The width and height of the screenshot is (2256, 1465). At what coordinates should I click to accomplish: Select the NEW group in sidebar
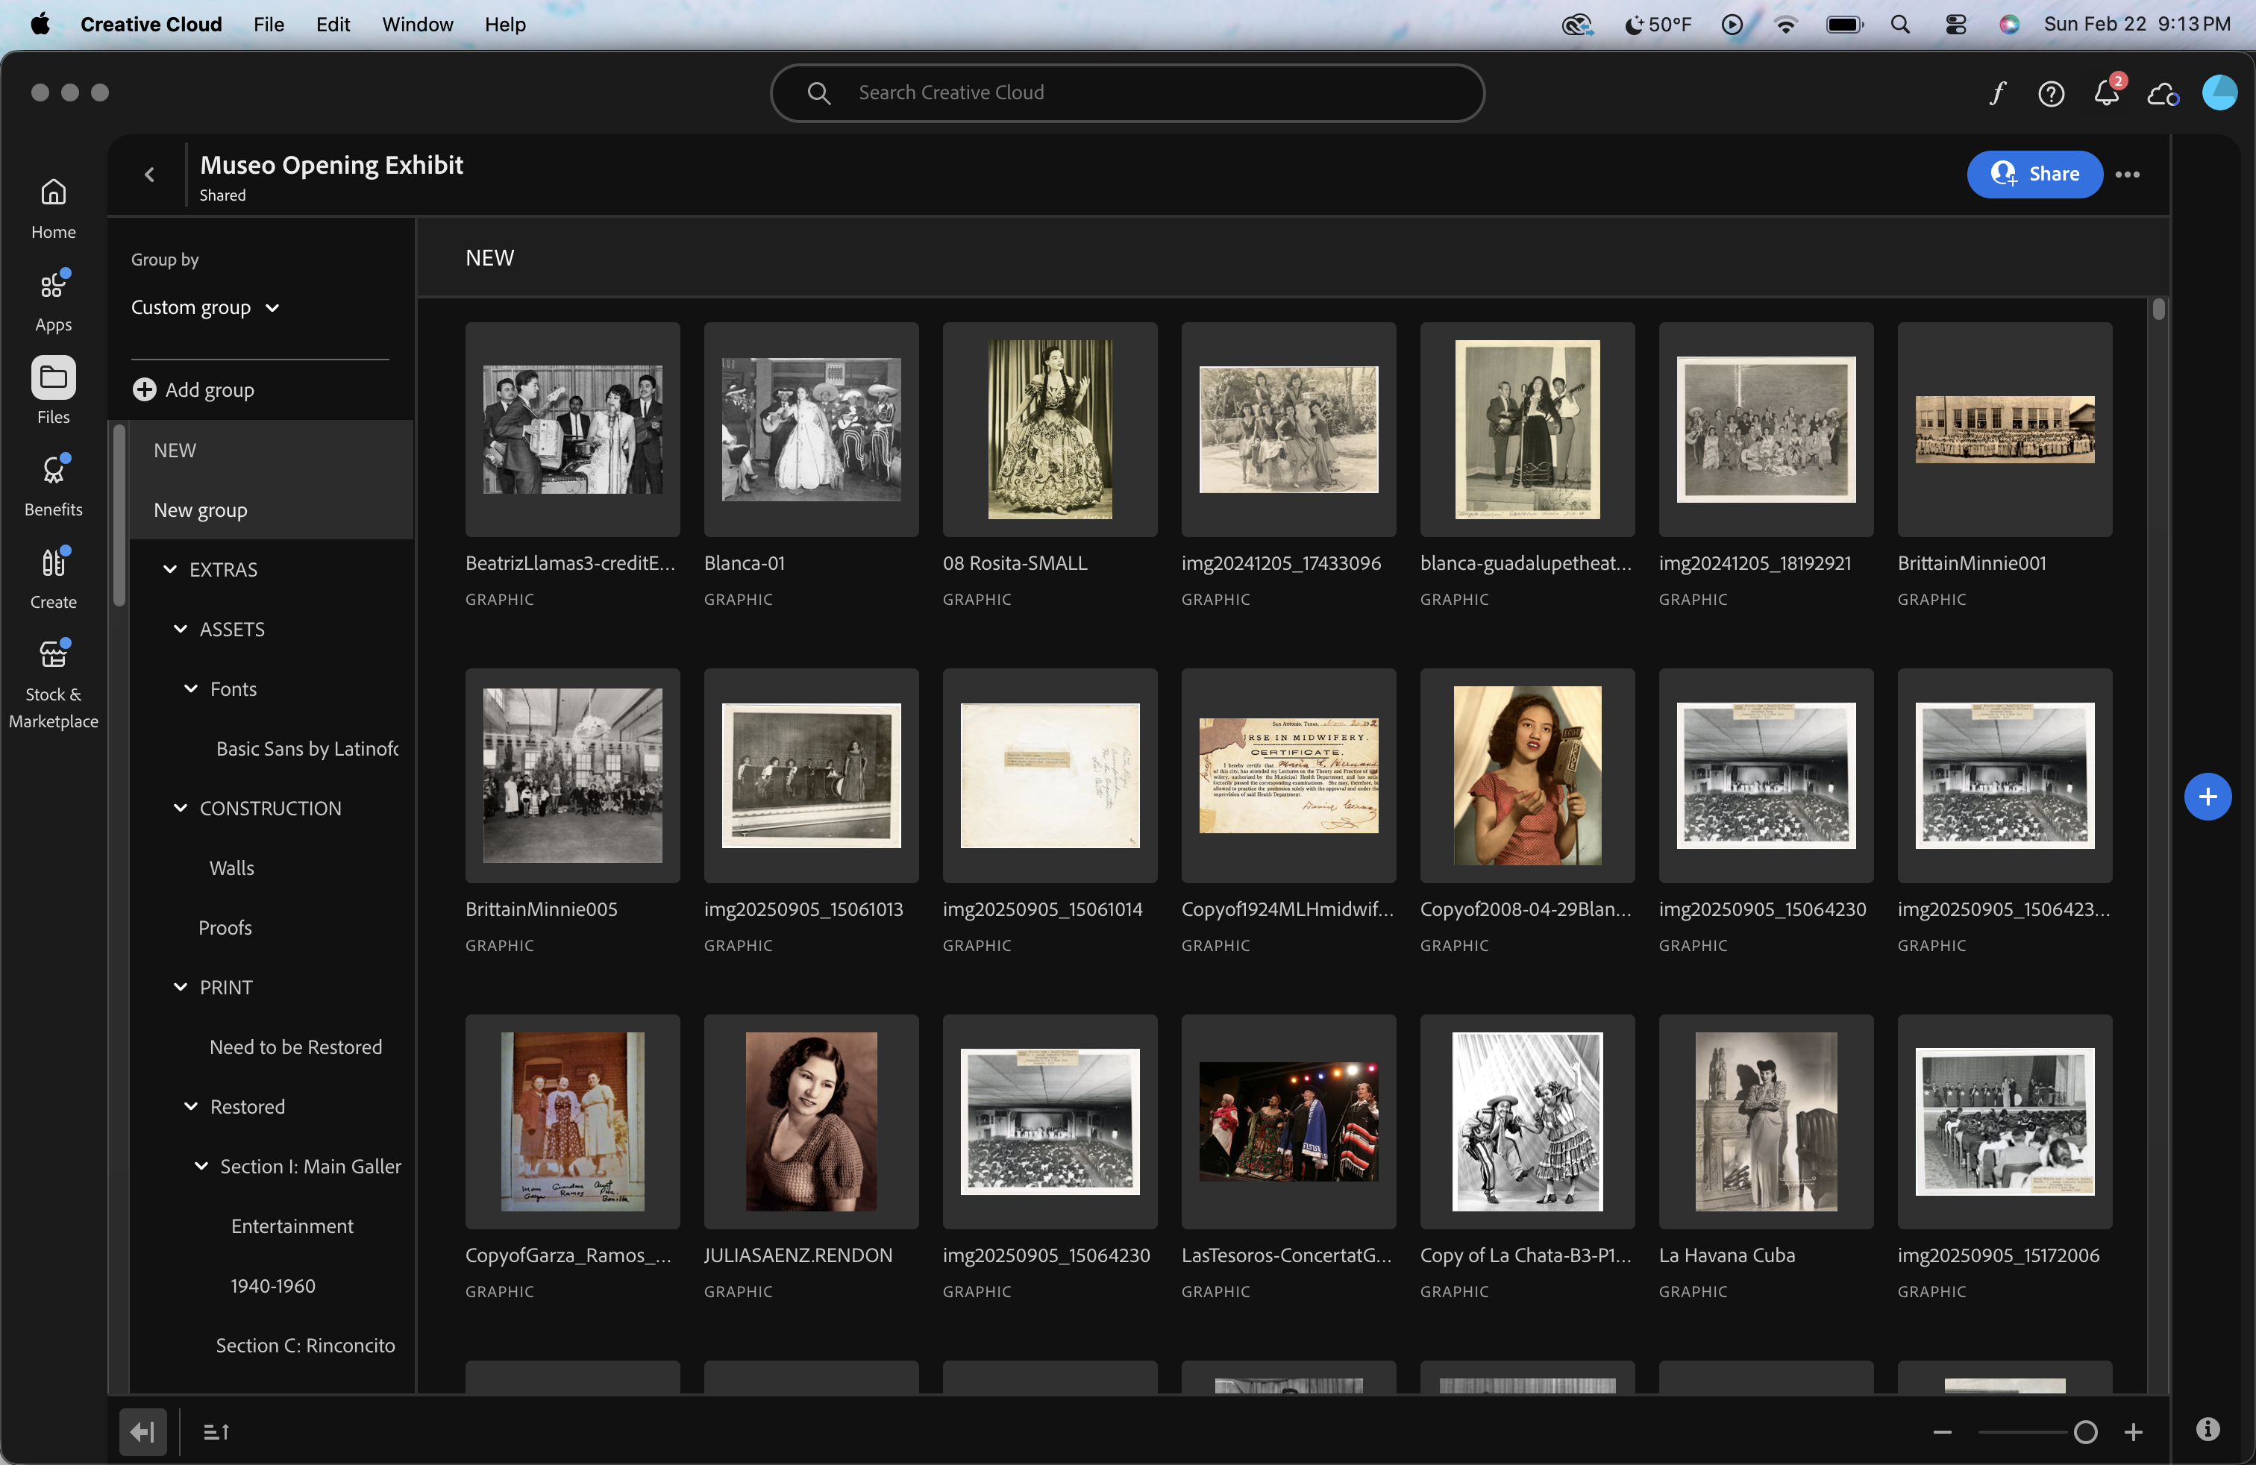[x=271, y=450]
